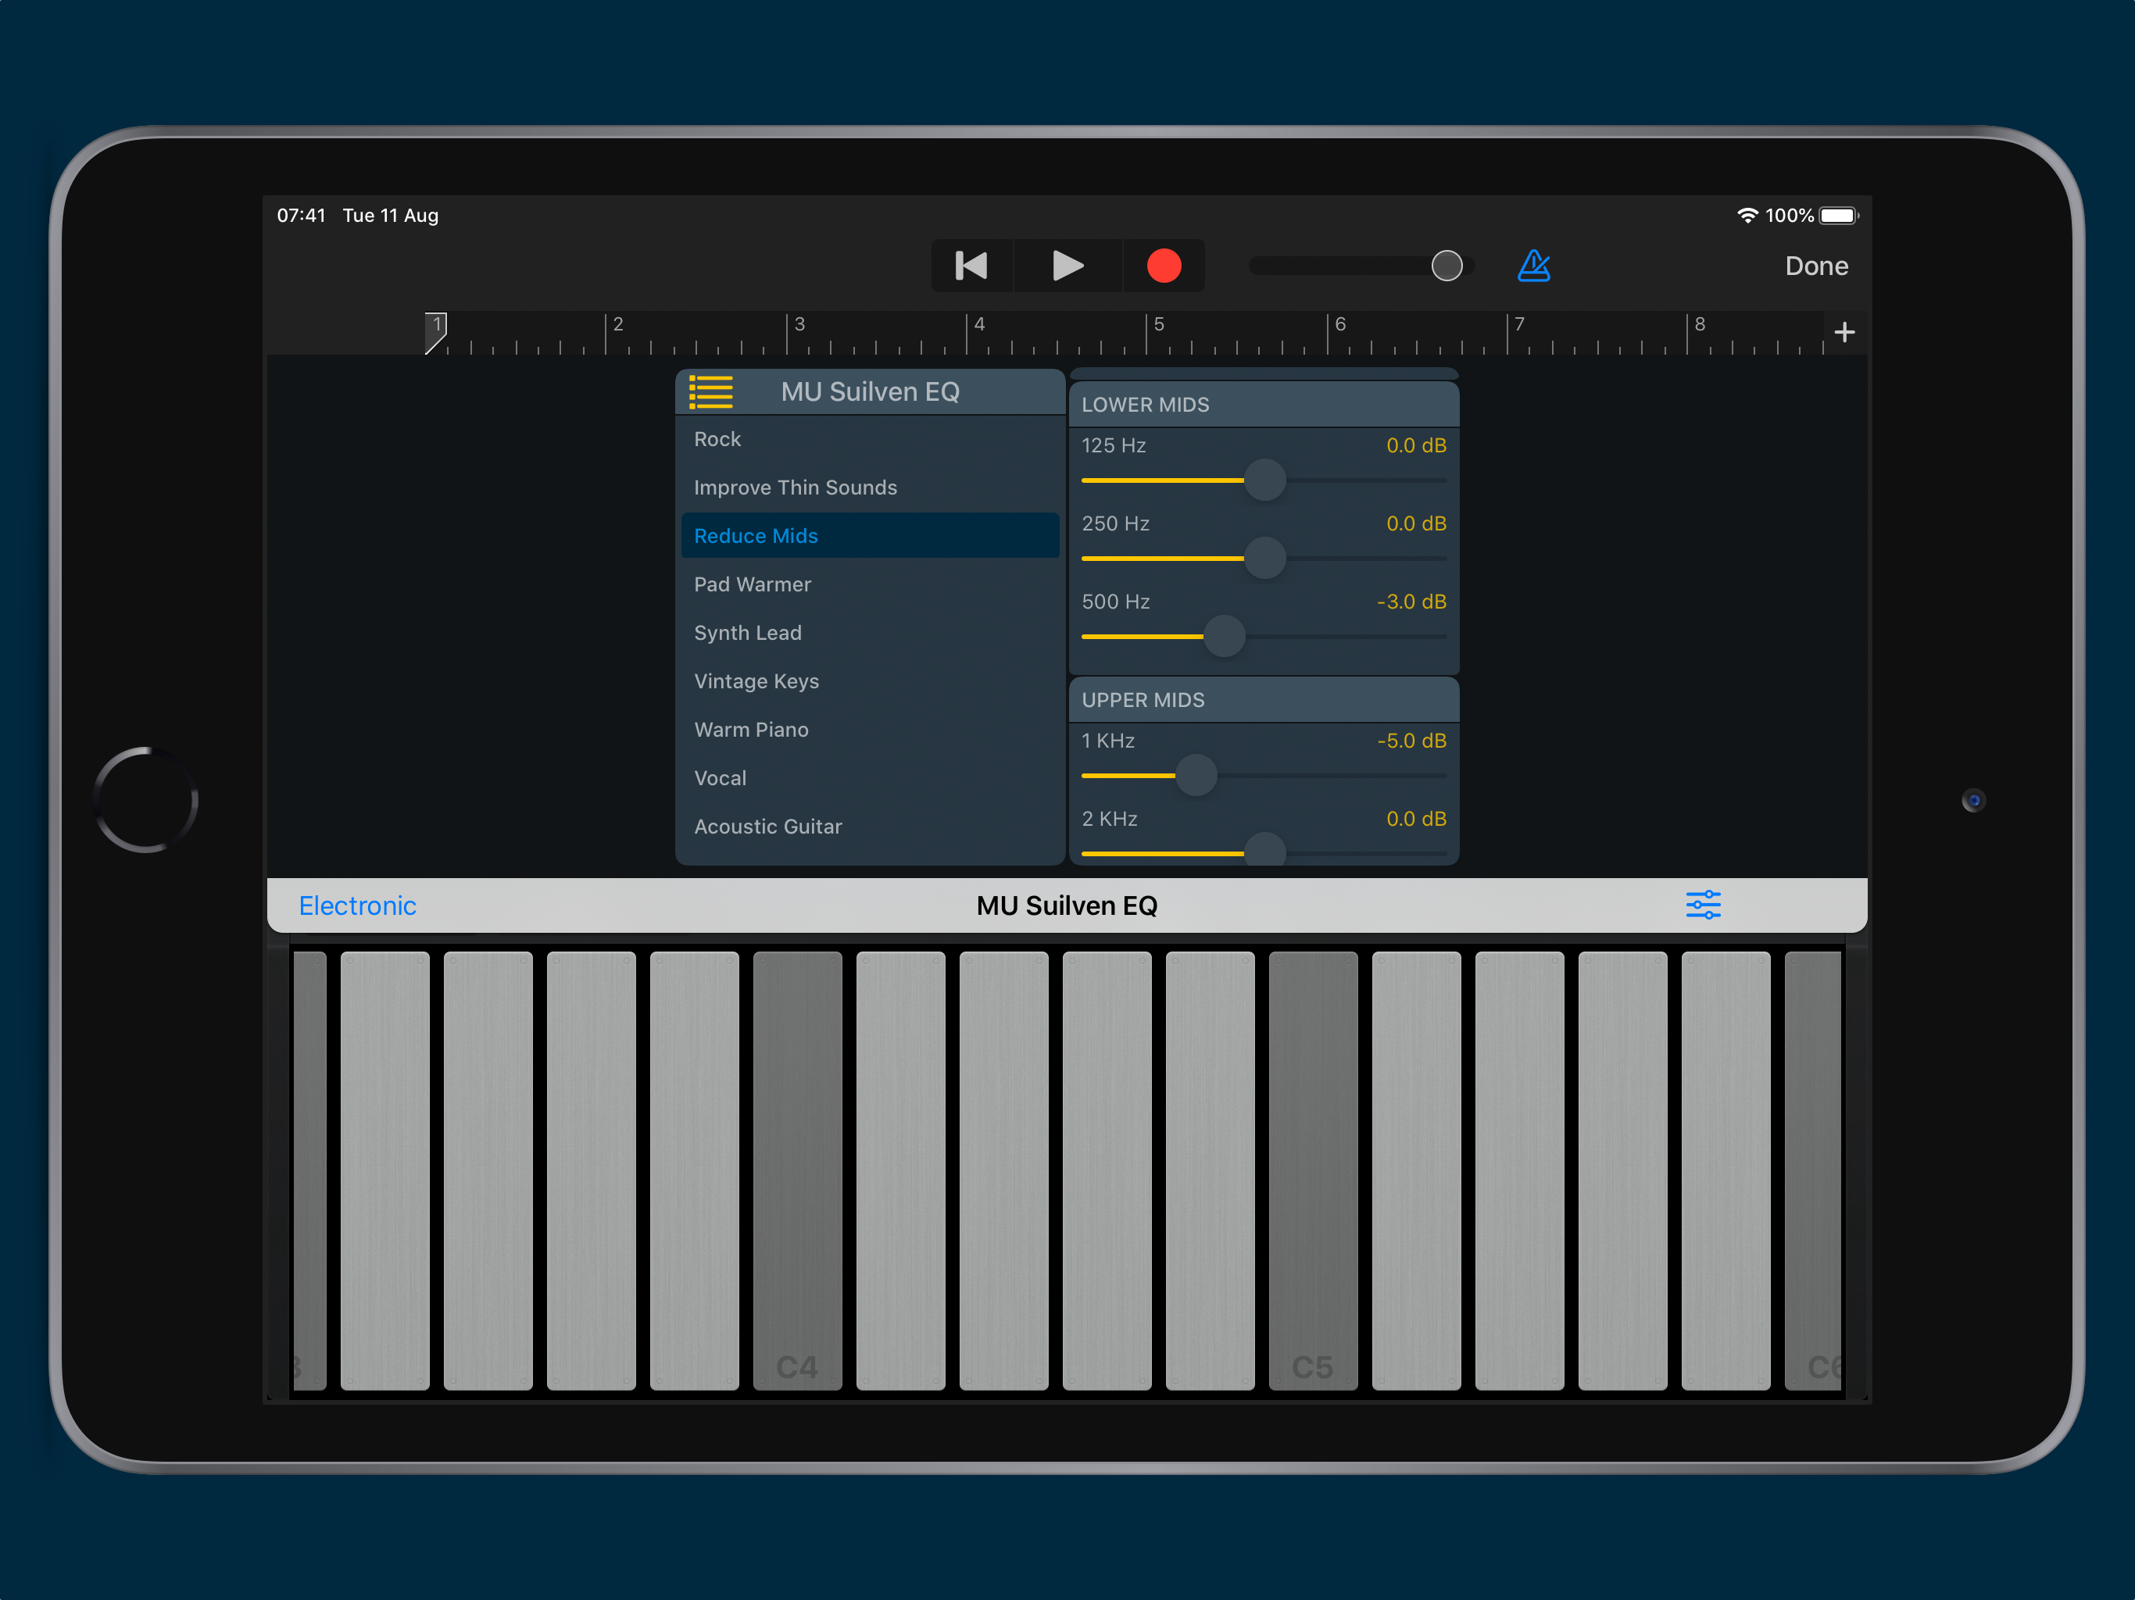Select the Reduce Mids preset
The height and width of the screenshot is (1600, 2135).
(x=756, y=536)
